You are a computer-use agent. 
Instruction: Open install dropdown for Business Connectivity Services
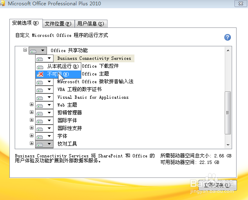44,58
